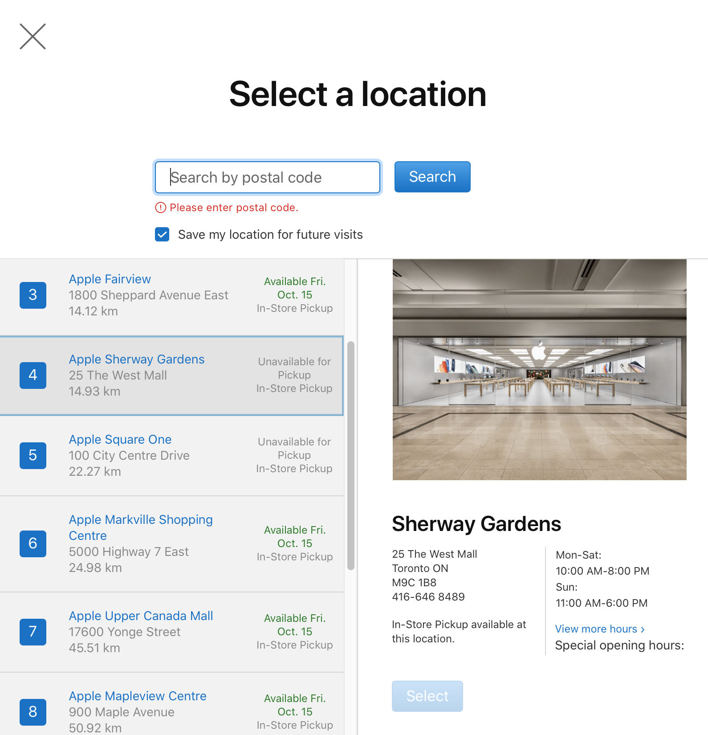708x735 pixels.
Task: Click Sherway Gardens' Unavailable for Pickup status
Action: [x=294, y=368]
